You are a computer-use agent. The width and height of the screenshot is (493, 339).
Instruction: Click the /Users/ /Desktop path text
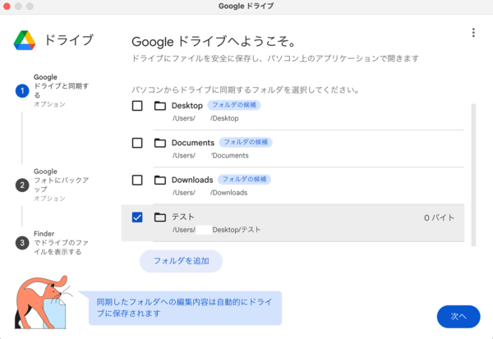point(205,118)
